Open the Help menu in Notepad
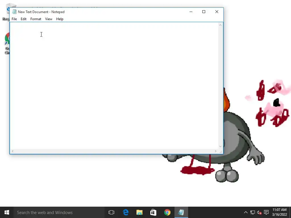 tap(60, 19)
